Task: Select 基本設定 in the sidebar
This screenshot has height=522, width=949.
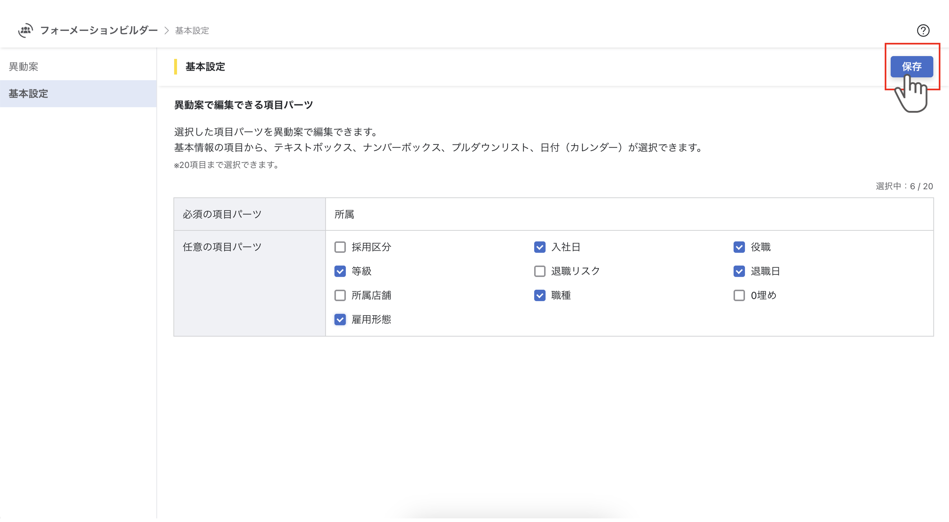Action: pyautogui.click(x=28, y=94)
